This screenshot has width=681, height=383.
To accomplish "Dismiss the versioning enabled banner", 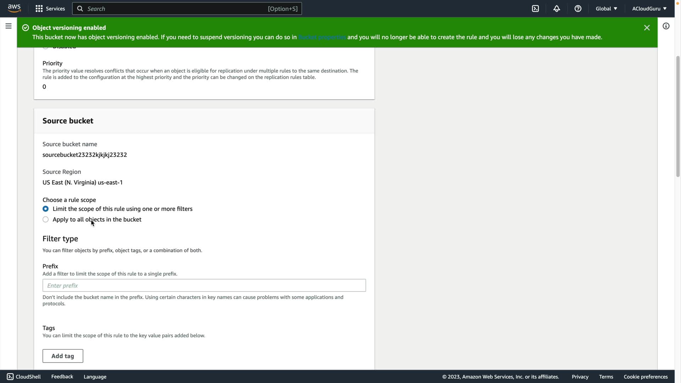I will click(x=647, y=28).
